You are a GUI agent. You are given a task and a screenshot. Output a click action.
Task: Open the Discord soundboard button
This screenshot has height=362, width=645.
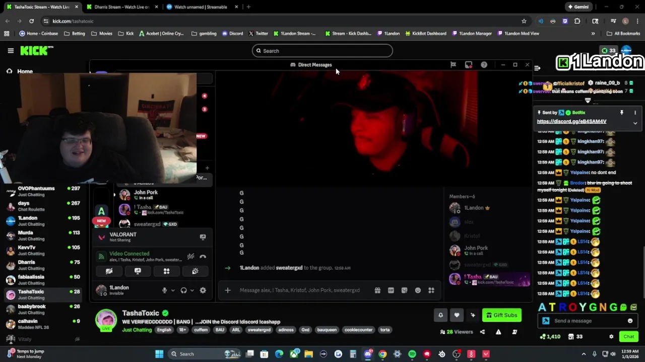pos(195,271)
